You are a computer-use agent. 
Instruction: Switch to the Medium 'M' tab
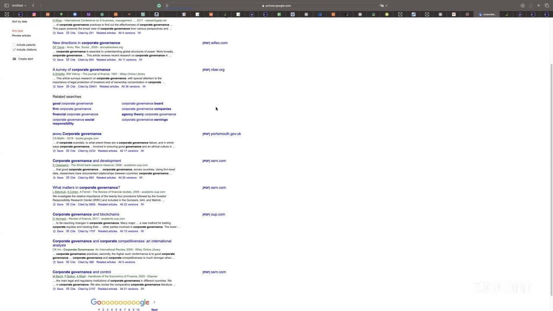tap(89, 14)
